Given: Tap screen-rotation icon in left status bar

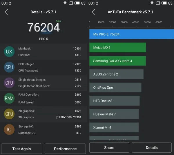Looking at the screenshot, I should tap(71, 3).
